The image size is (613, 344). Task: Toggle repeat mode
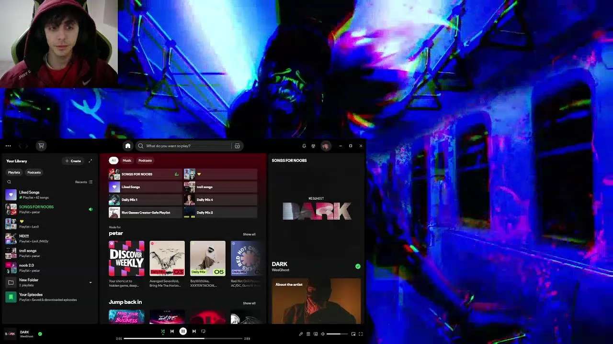(x=203, y=331)
